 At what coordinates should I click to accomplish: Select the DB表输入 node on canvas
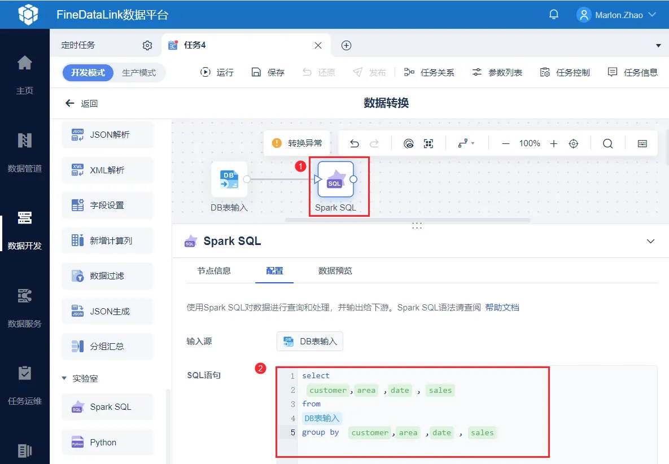[229, 179]
